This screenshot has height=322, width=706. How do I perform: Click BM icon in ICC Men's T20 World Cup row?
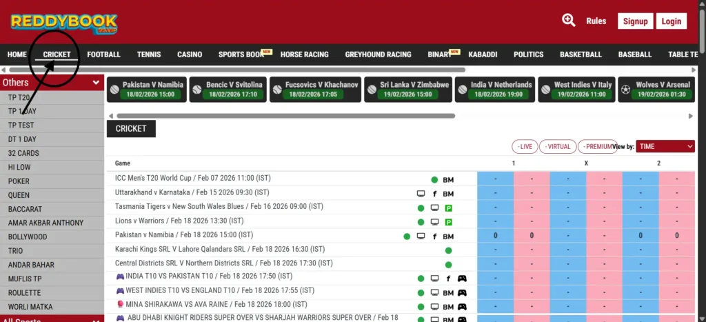[448, 180]
